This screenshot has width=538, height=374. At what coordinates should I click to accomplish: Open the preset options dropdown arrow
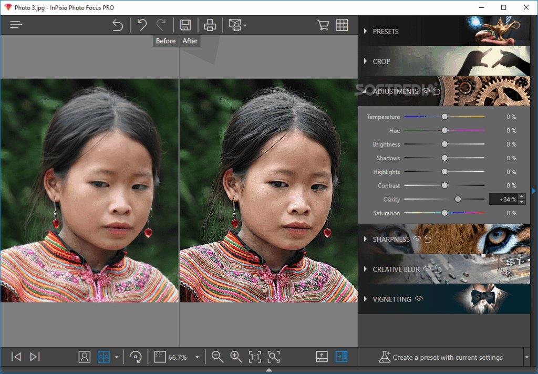[527, 357]
